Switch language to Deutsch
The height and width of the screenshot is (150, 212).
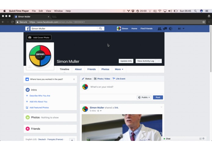click(42, 139)
